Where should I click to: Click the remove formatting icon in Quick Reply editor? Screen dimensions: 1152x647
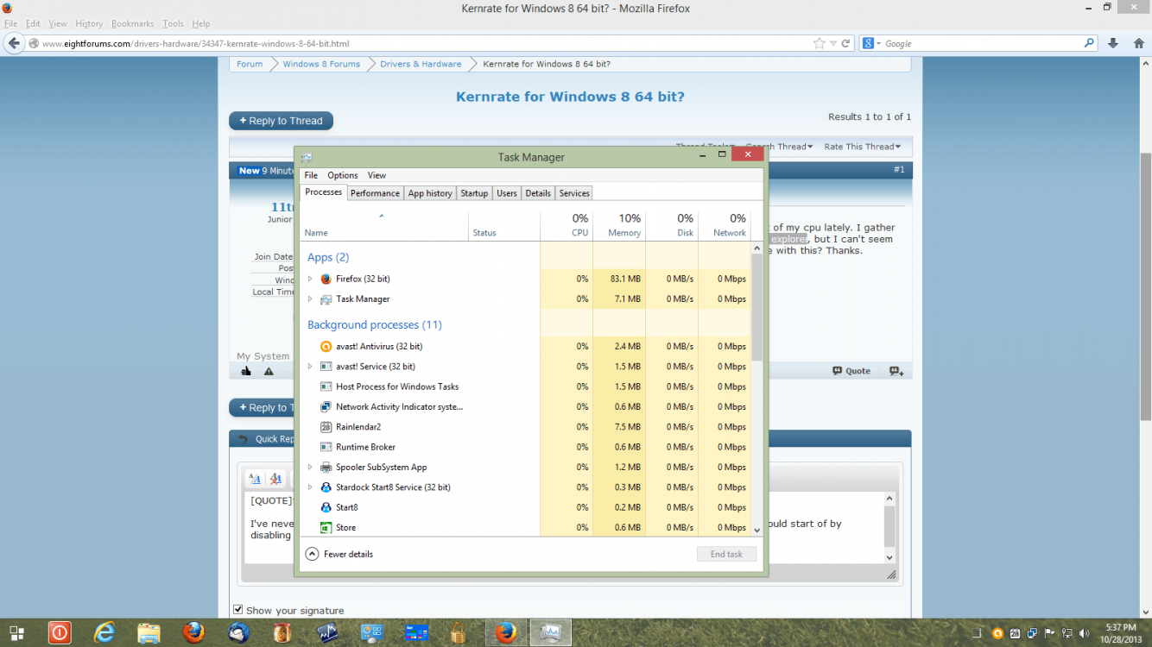click(275, 479)
